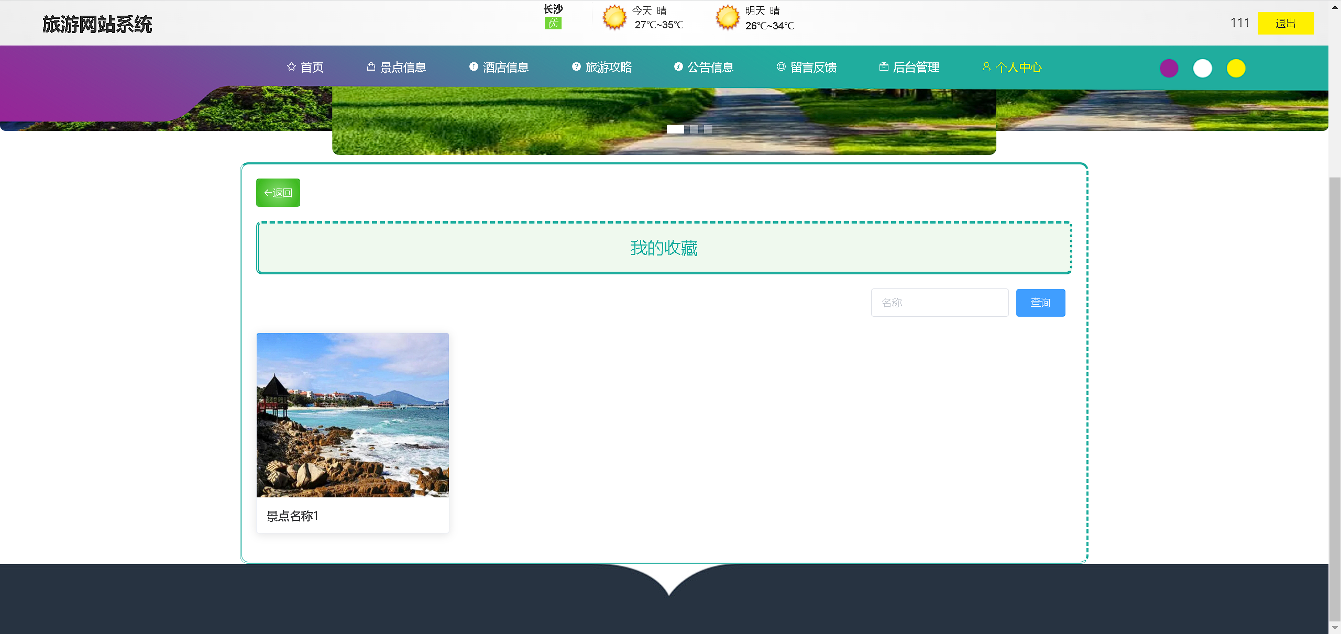Open the 公告信息 menu item

tap(710, 68)
